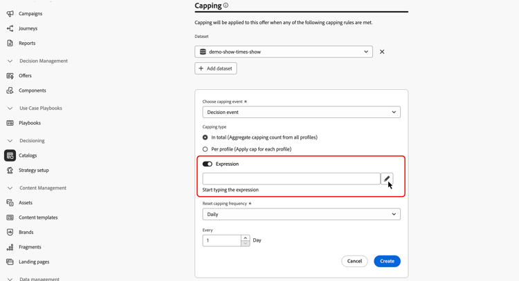Click the Capping info icon

226,6
